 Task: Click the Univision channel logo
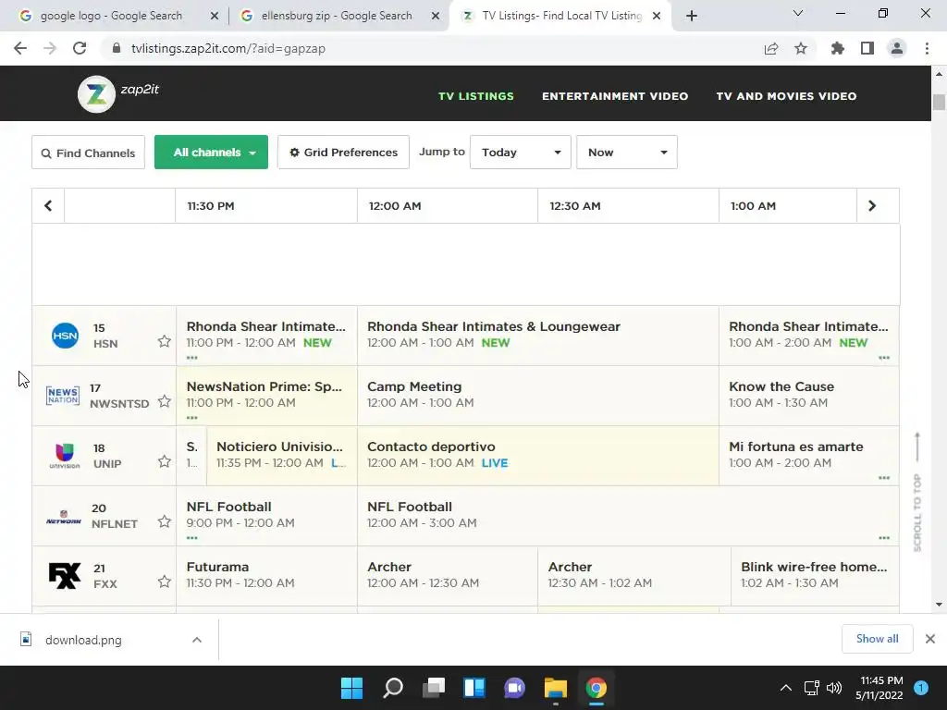[64, 456]
